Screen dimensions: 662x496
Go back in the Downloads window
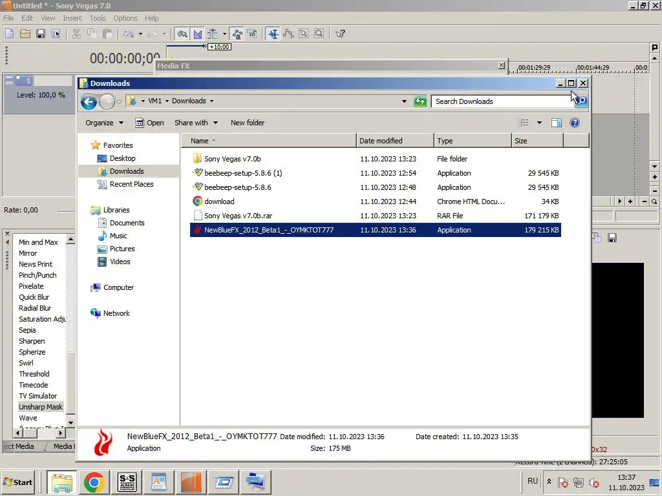[x=89, y=101]
